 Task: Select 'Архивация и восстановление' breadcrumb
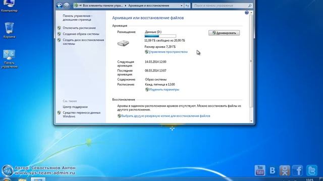click(148, 6)
